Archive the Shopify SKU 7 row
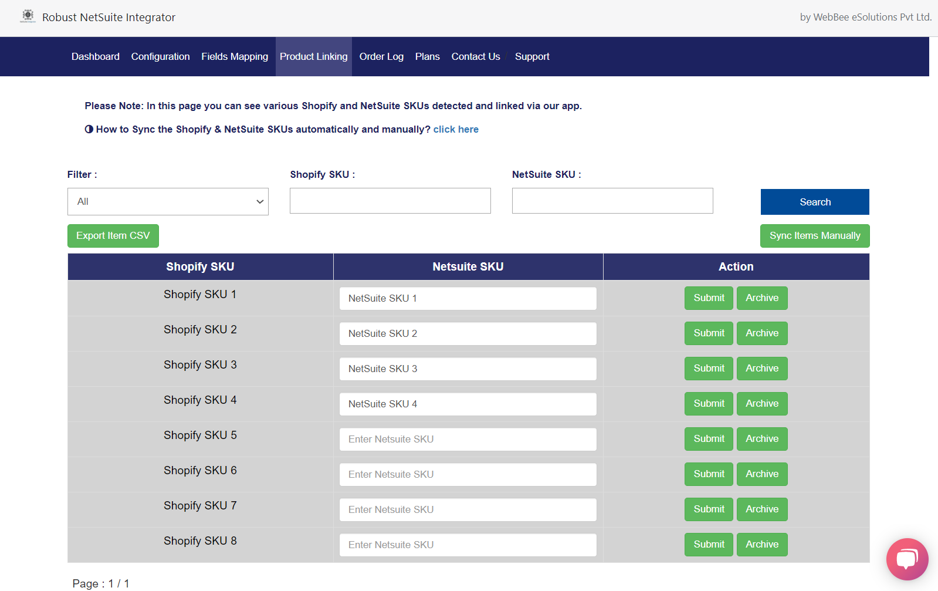The width and height of the screenshot is (938, 591). 762,509
